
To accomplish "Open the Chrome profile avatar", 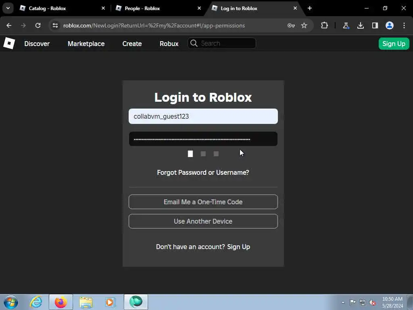I will click(390, 25).
